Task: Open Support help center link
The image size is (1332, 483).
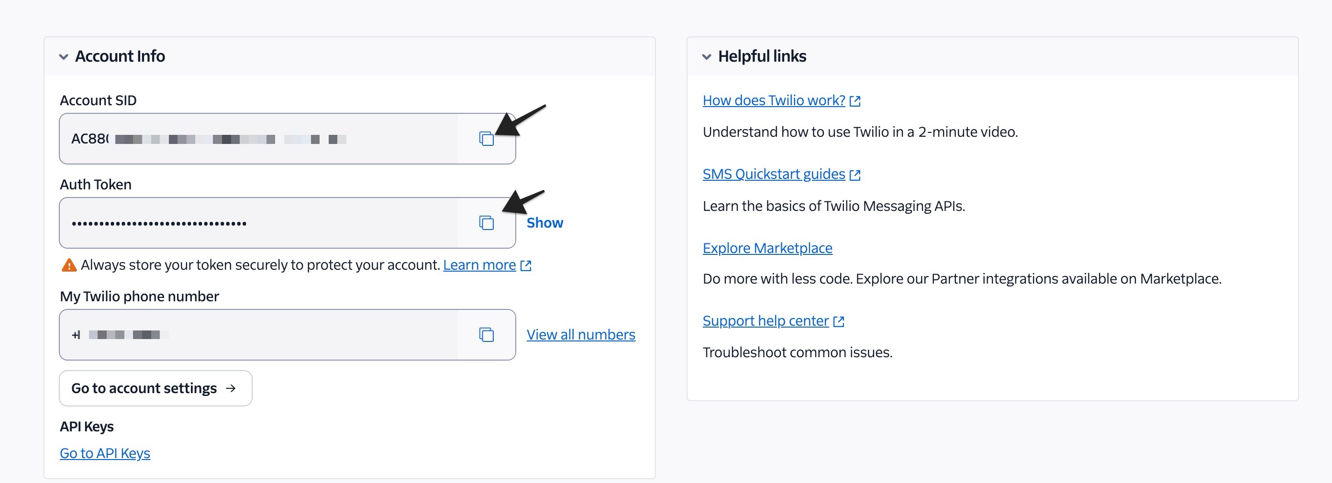Action: coord(766,321)
